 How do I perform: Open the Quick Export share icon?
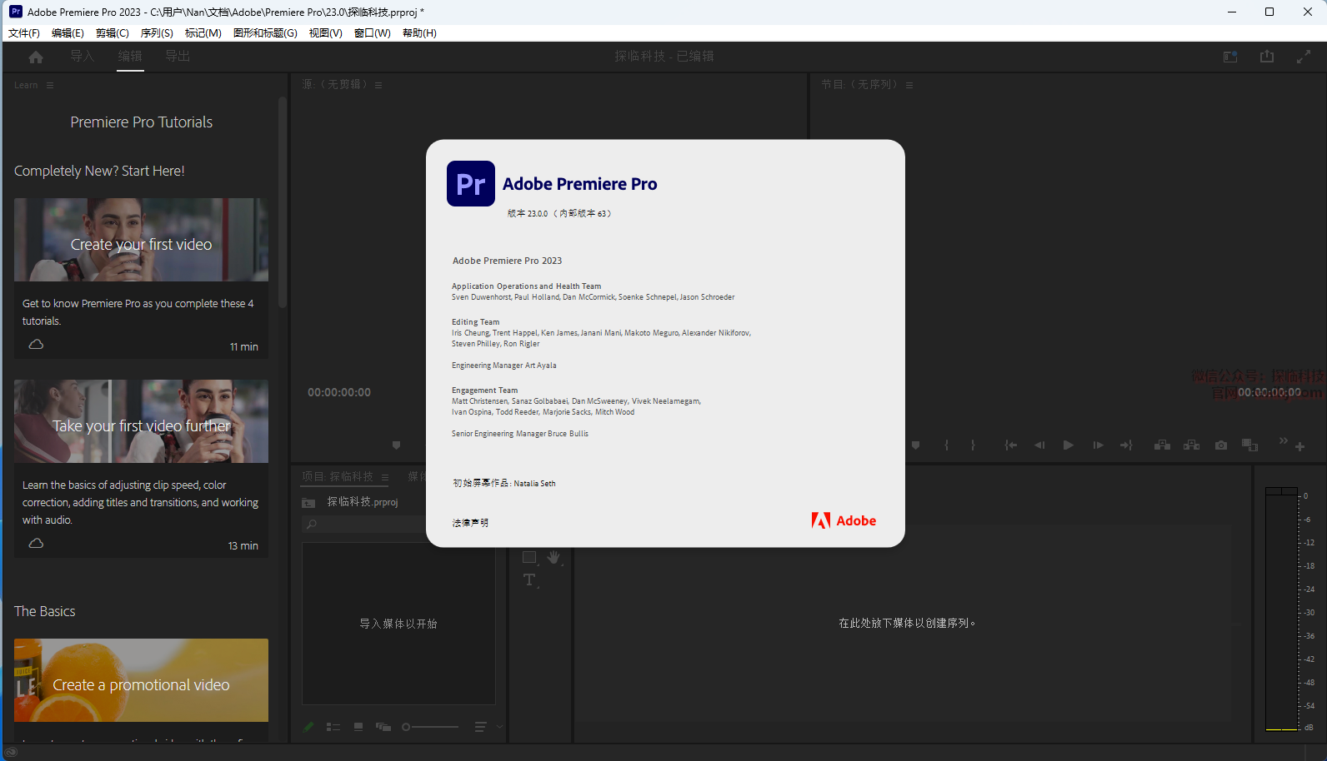click(x=1267, y=57)
